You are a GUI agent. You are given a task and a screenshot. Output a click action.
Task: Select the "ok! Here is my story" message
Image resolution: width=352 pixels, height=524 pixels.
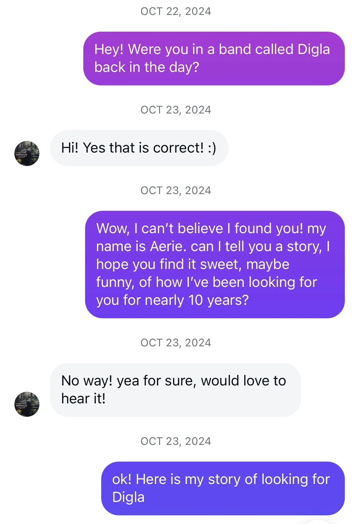point(223,488)
